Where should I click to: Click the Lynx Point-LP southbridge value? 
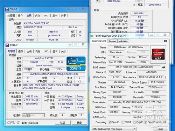click(x=54, y=35)
